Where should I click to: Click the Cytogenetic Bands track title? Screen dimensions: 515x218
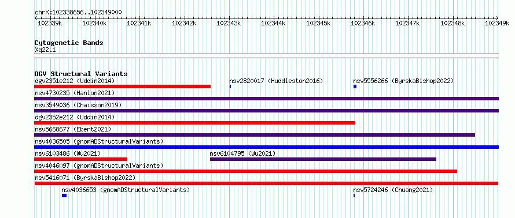click(x=69, y=43)
